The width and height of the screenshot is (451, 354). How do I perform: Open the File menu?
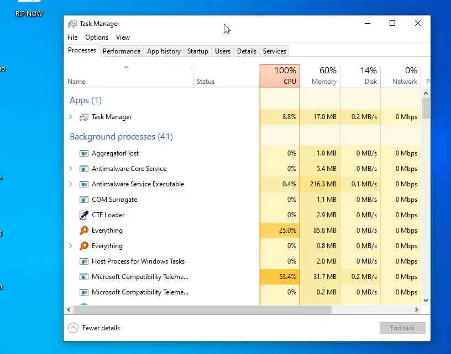[72, 37]
